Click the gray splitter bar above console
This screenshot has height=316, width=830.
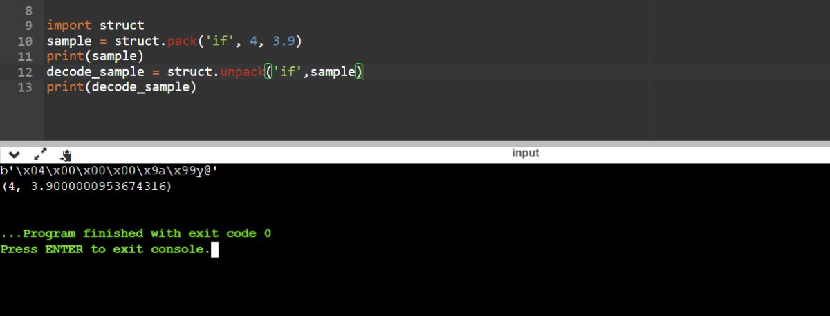pos(415,143)
